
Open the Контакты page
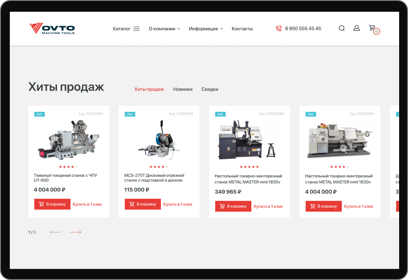(242, 28)
